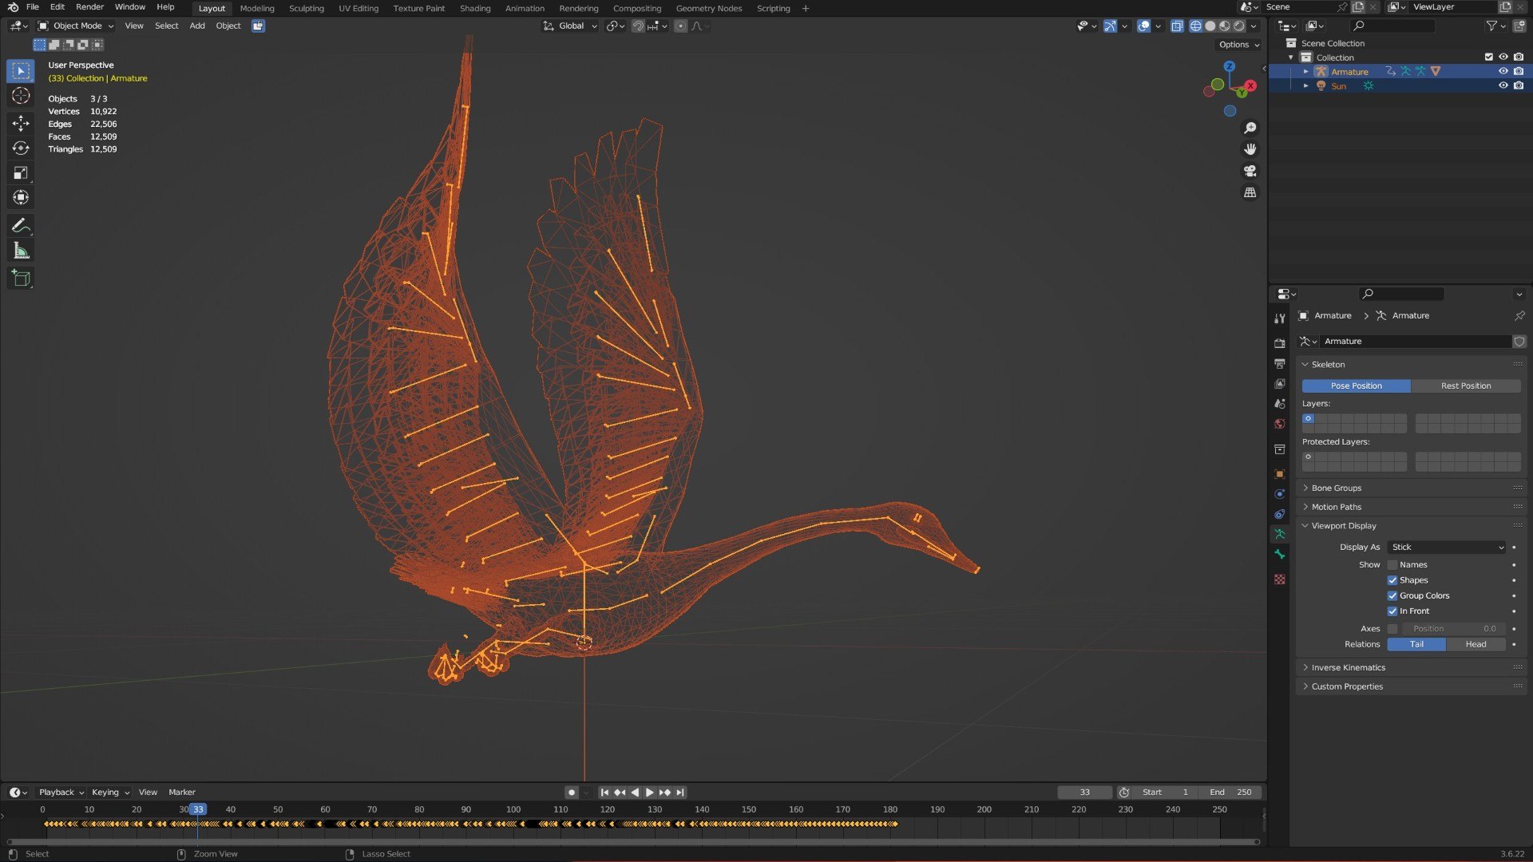Click the current frame field showing 33
The width and height of the screenshot is (1533, 862).
point(1084,793)
